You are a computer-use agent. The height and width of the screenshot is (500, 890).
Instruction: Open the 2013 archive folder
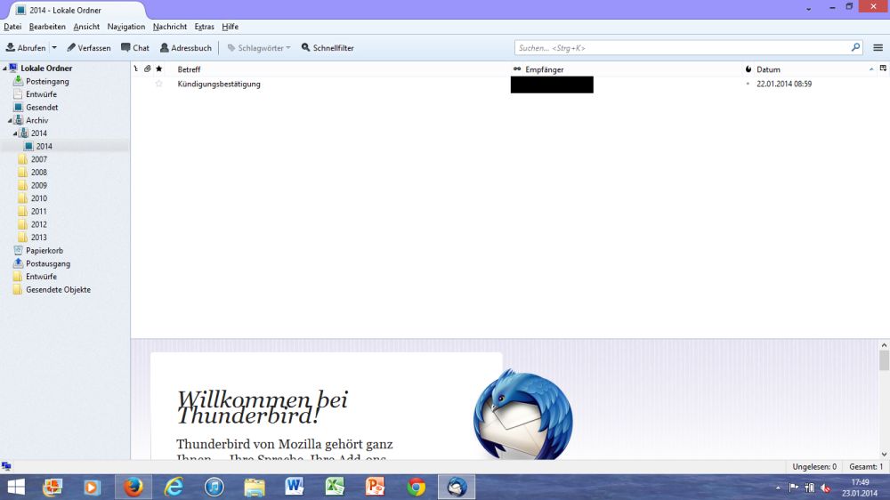(x=38, y=238)
